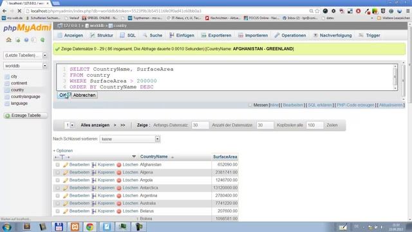412x232 pixels.
Task: Open the Letzte Tabellen dropdown
Action: click(26, 55)
